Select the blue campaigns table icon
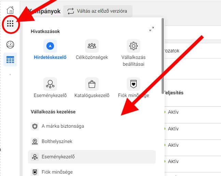The image size is (221, 176). (10, 60)
